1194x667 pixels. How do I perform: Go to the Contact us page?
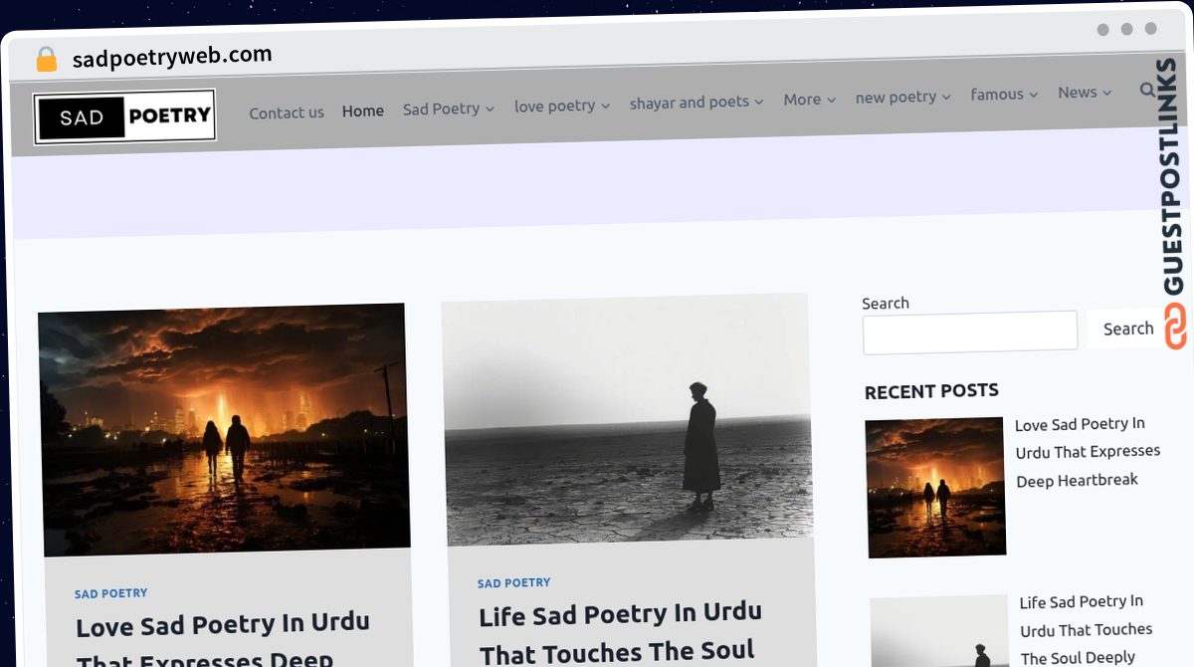287,112
